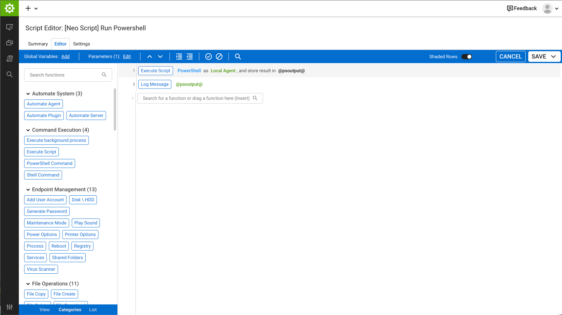Viewport: 562px width, 315px height.
Task: Move selected step up with arrow
Action: tap(150, 57)
